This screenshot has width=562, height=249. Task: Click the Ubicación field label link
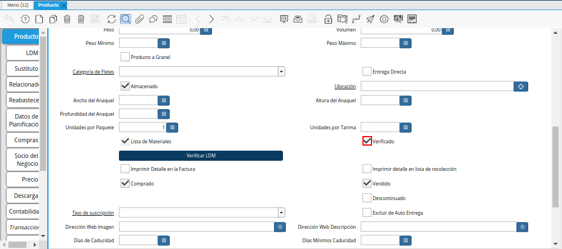[344, 87]
